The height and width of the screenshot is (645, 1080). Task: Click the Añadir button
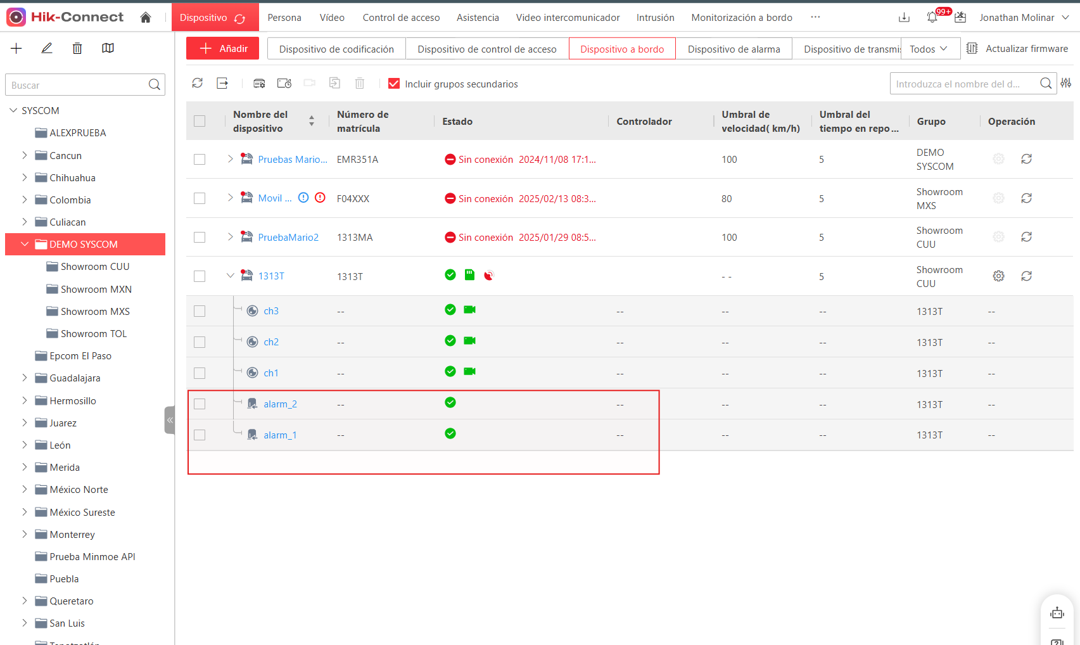tap(222, 48)
